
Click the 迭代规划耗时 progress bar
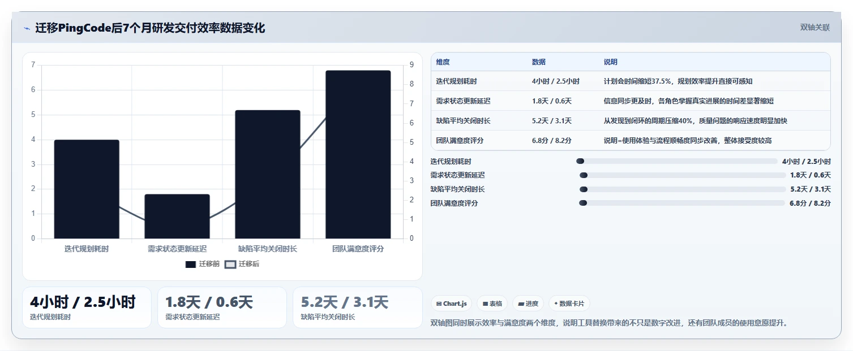tap(676, 162)
